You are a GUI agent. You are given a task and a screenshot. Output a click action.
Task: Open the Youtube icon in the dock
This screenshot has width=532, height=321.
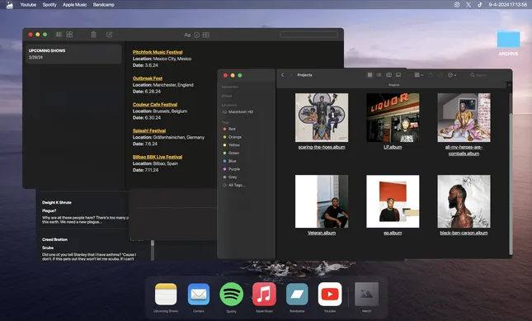click(330, 295)
